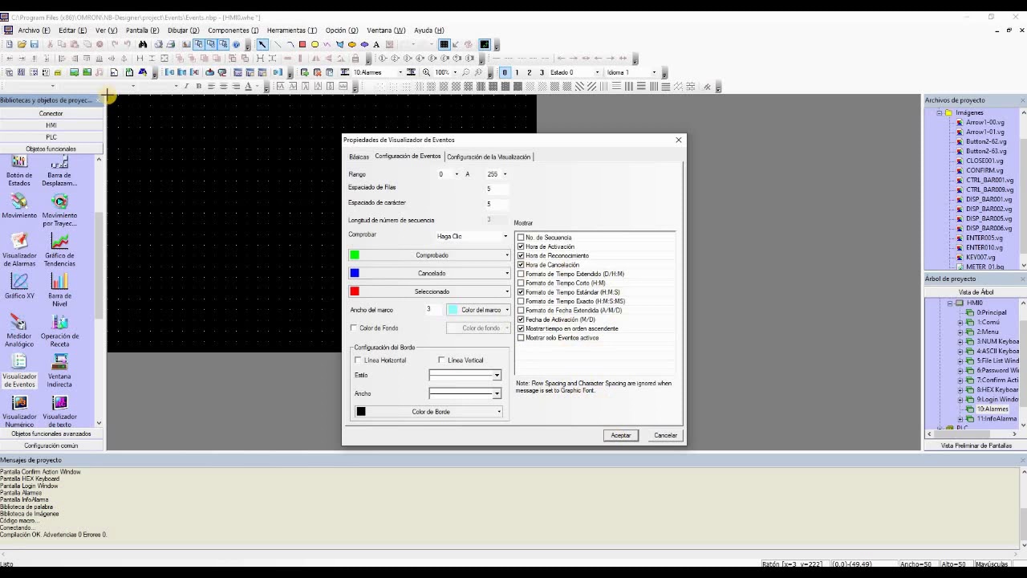Switch to Configuración de la Visualización tab
1027x578 pixels.
click(x=489, y=157)
